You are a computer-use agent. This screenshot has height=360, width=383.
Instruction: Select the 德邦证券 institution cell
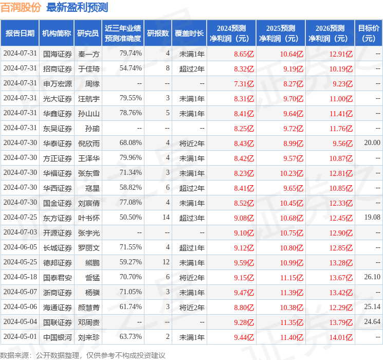[58, 263]
